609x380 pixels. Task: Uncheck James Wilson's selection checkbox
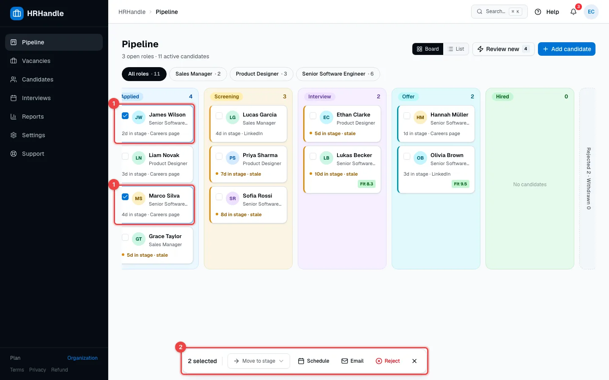tap(125, 116)
